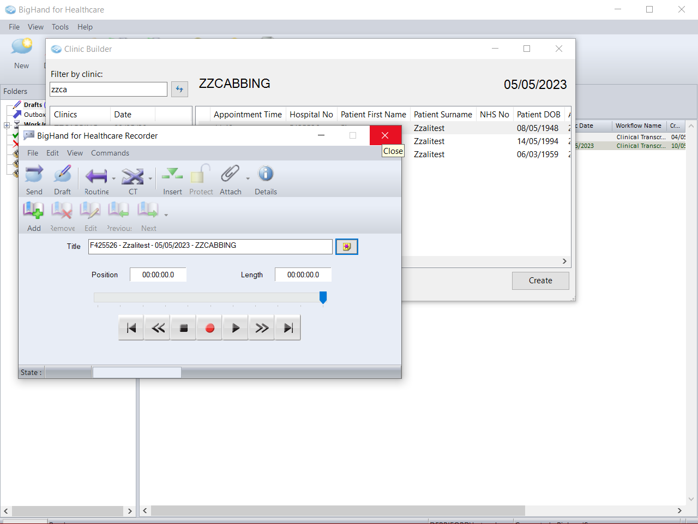Click the Workflow Name column header

point(639,126)
